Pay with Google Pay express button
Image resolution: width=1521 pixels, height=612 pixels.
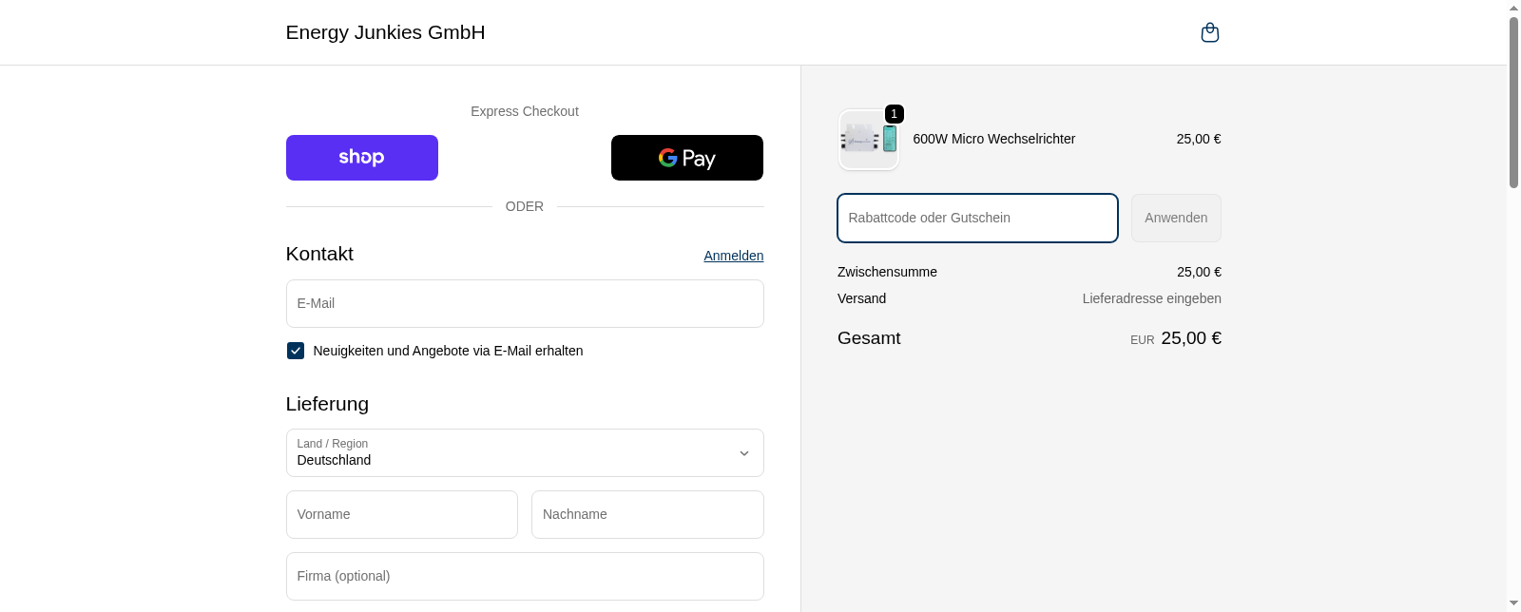(x=686, y=158)
